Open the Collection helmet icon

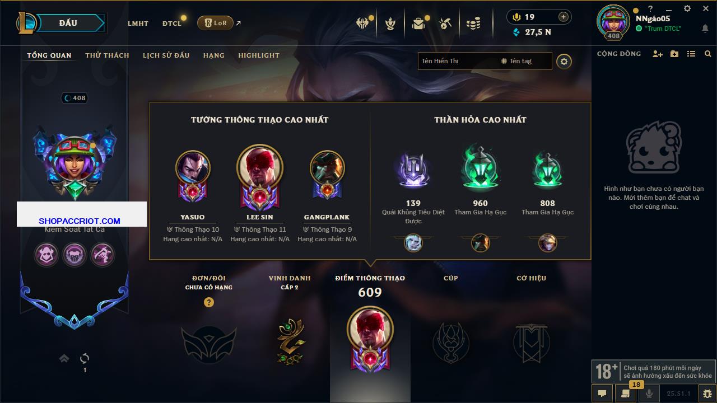tap(362, 24)
